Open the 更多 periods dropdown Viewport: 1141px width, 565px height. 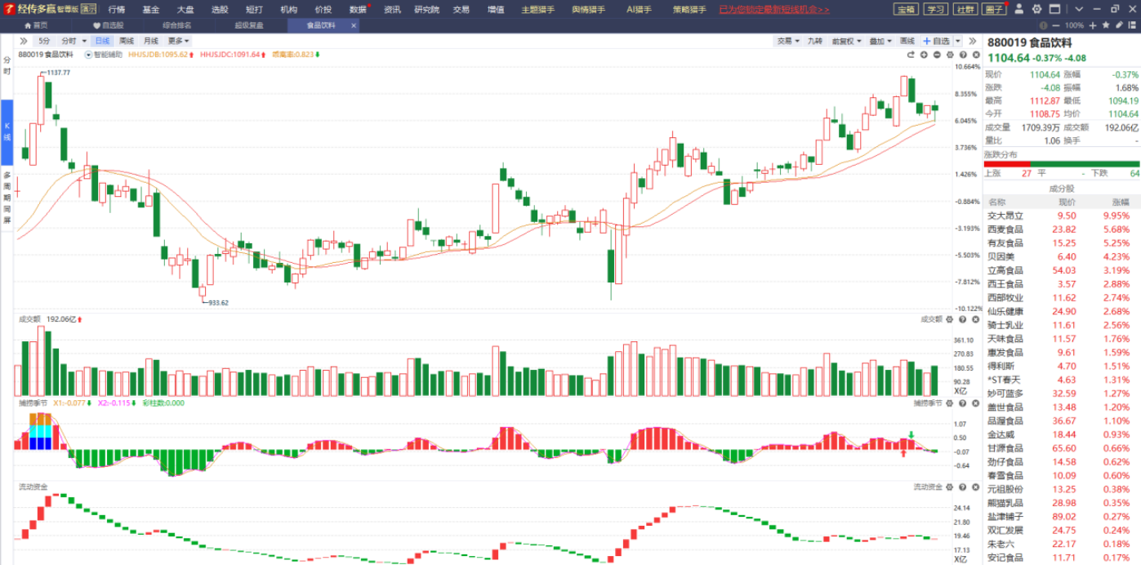click(178, 41)
